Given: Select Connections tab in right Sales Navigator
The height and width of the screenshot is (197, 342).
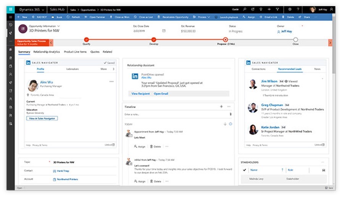Looking at the screenshot, I should pos(258,69).
